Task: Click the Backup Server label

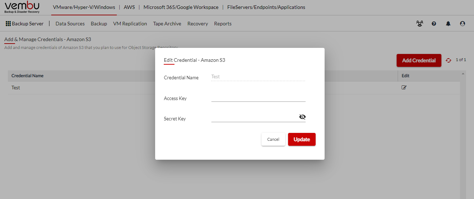Action: 28,24
